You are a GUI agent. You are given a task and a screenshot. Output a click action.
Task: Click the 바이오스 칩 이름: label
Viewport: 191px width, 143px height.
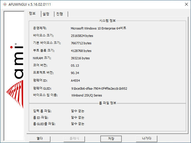(x=45, y=95)
